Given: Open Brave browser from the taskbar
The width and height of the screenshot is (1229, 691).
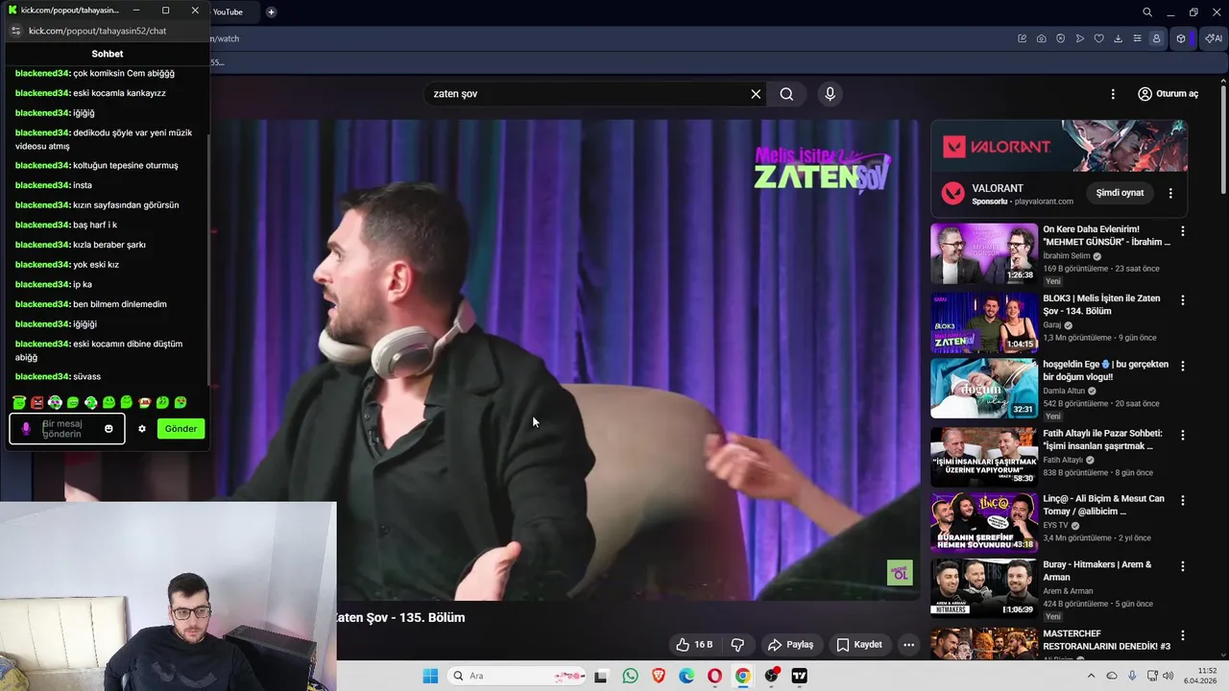Looking at the screenshot, I should click(659, 676).
